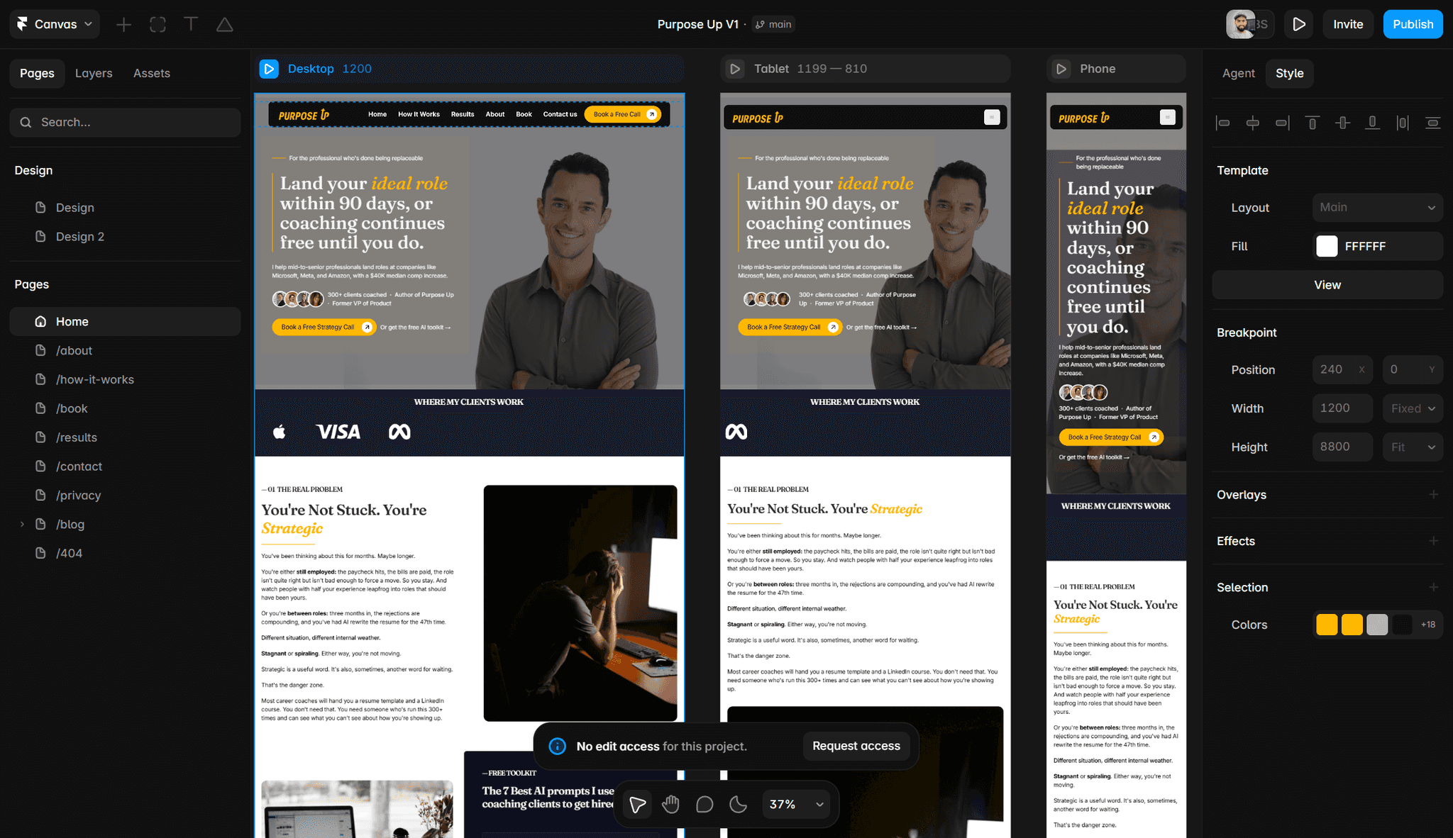Select the Text tool icon
Viewport: 1453px width, 838px height.
tap(191, 25)
